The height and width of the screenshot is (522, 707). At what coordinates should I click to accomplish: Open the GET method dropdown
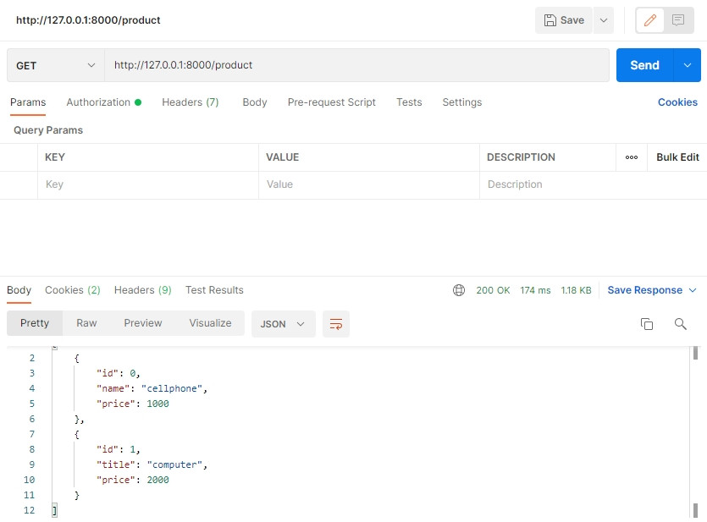(55, 65)
